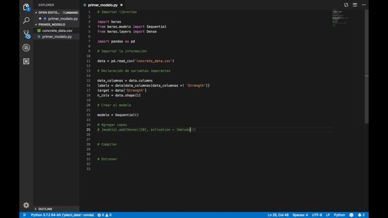Open the notifications bell icon
Viewport: 388px width, 218px height.
360,215
